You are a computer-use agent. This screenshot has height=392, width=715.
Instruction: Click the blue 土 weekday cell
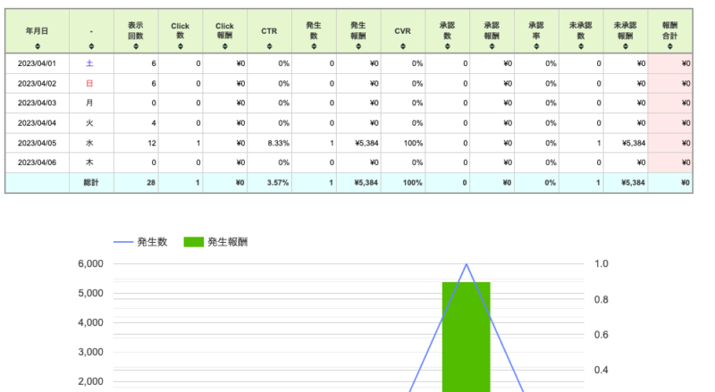(x=90, y=63)
